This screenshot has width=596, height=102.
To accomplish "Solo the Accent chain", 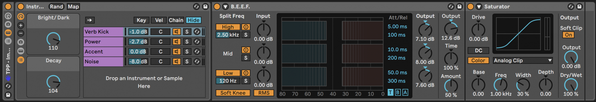I will (x=187, y=52).
